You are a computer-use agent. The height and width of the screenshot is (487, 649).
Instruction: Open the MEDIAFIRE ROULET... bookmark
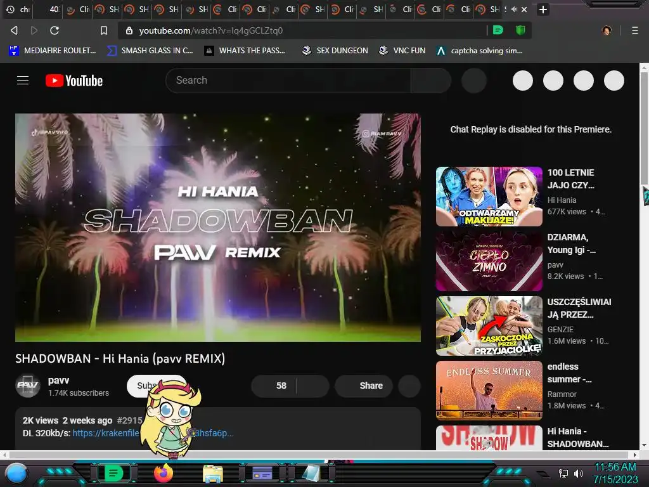tap(53, 51)
